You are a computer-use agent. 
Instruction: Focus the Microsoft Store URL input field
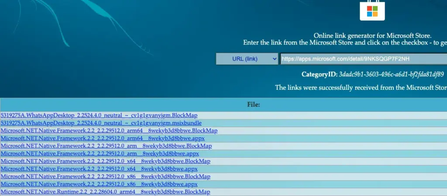(x=364, y=59)
